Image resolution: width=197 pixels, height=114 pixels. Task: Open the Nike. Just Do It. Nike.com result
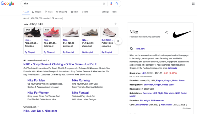click(x=40, y=111)
